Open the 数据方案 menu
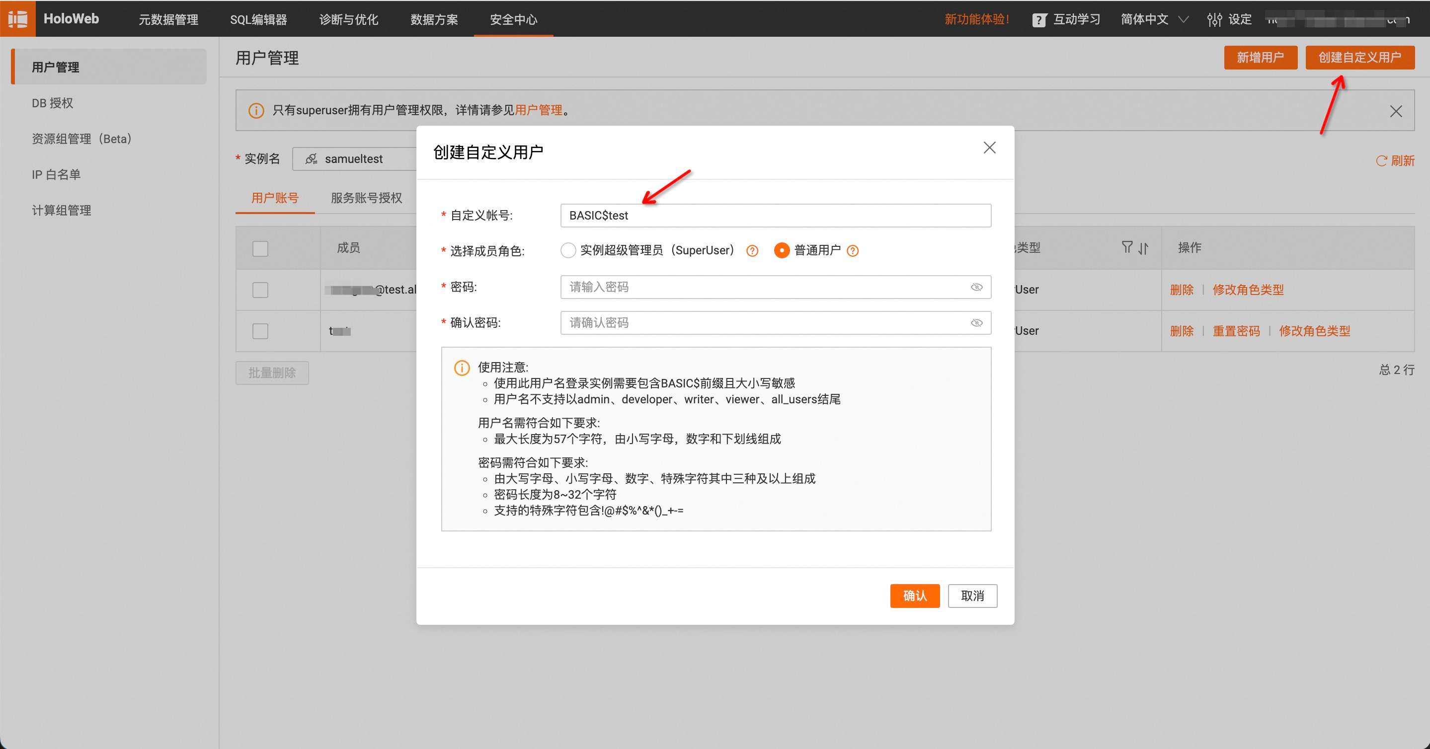The width and height of the screenshot is (1430, 749). point(434,19)
